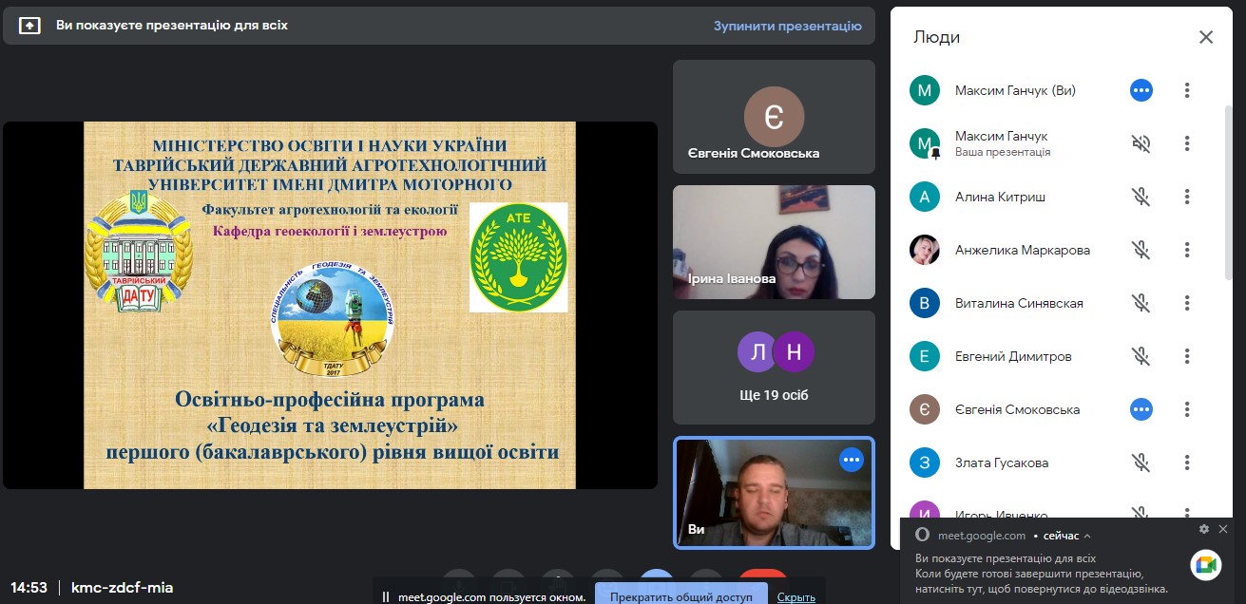
Task: Click speaking indicator for Євгенія Смоковська in list
Action: [x=1141, y=409]
